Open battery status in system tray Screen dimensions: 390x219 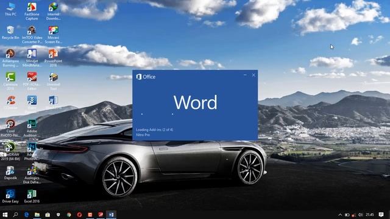tap(347, 215)
